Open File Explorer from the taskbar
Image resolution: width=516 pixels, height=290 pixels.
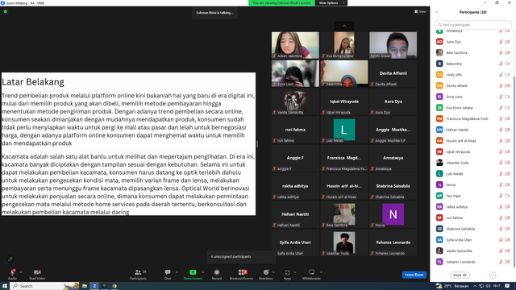point(85,286)
